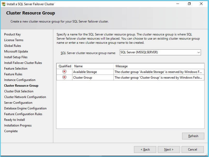This screenshot has height=157, width=209.
Task: Open the Feature Selection step
Action: [16, 69]
